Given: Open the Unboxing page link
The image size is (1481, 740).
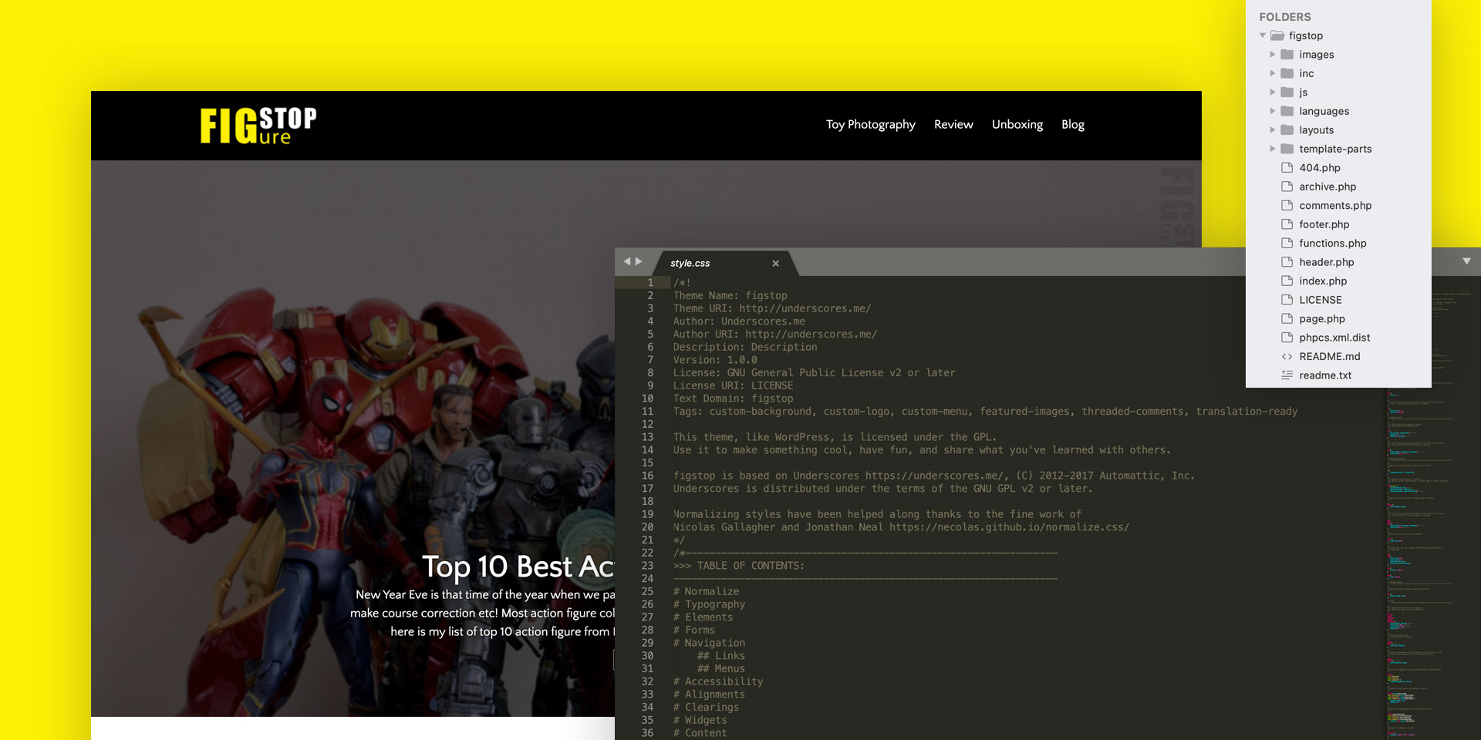Looking at the screenshot, I should point(1017,124).
